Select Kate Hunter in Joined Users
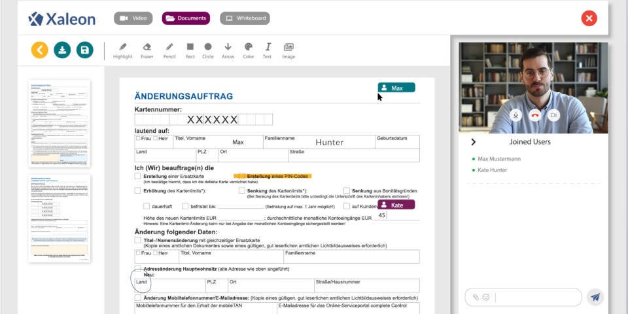 (492, 170)
